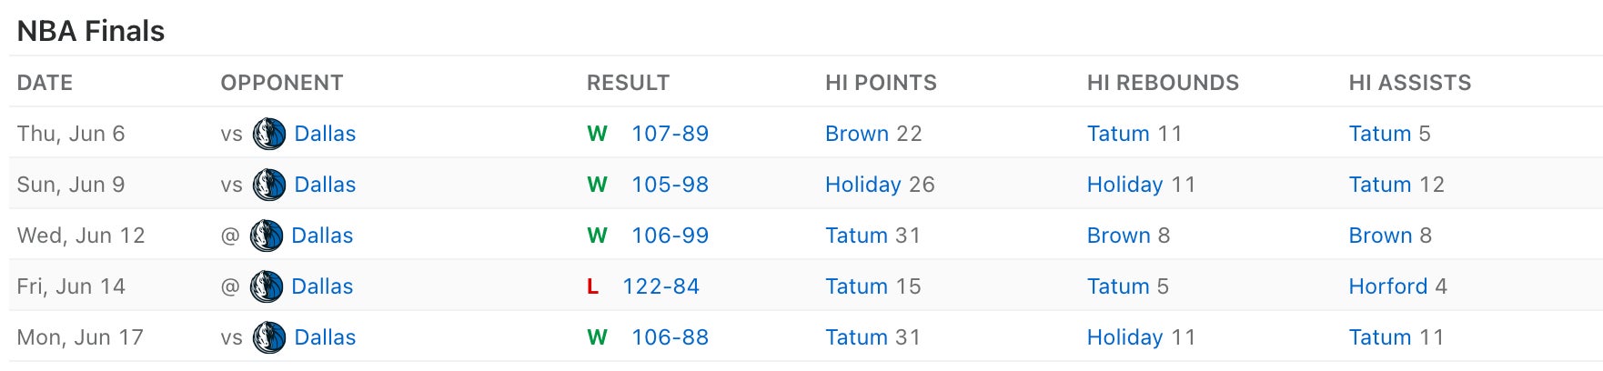
Task: Click Dallas link for Thu, Jun 6 game
Action: 325,134
